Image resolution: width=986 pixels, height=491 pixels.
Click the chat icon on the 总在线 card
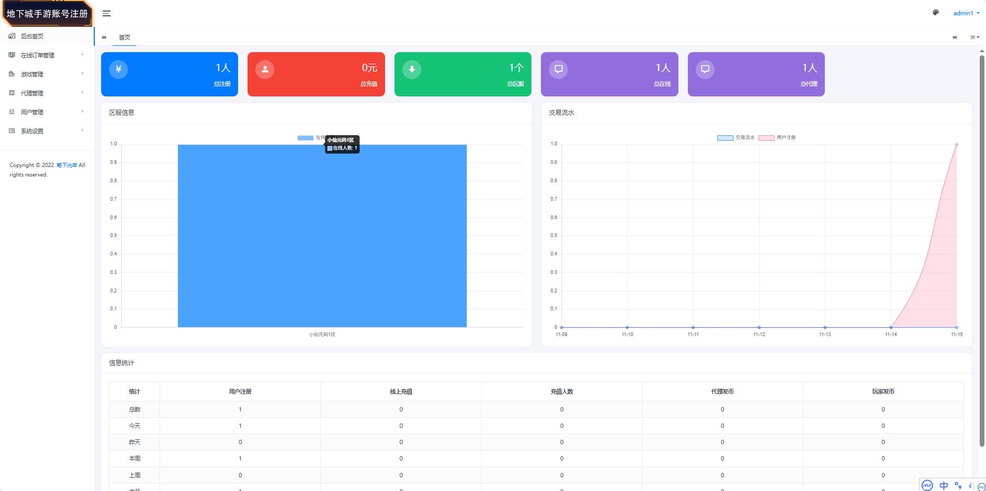[558, 69]
